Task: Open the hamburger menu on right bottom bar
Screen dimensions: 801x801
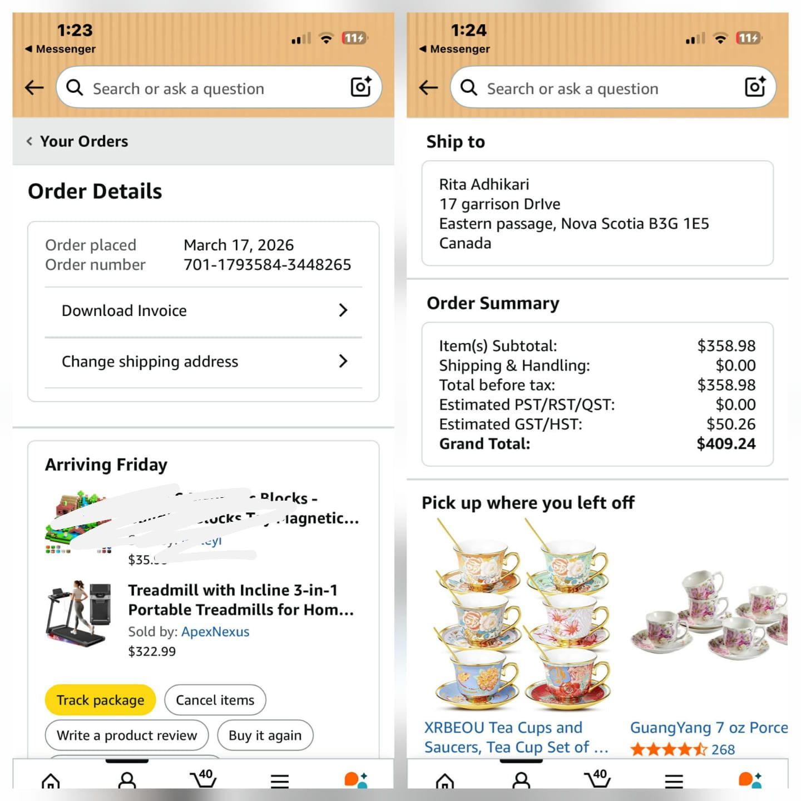Action: click(x=674, y=781)
